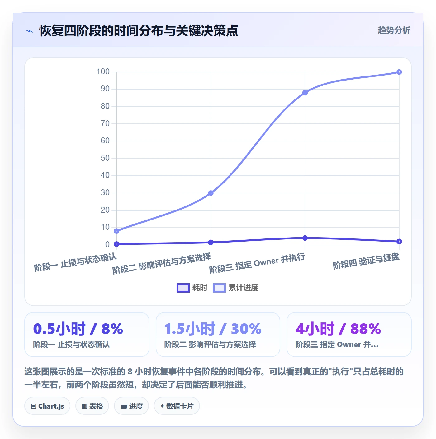Click the 累计进度 point at 8 for 阶段一

(116, 231)
